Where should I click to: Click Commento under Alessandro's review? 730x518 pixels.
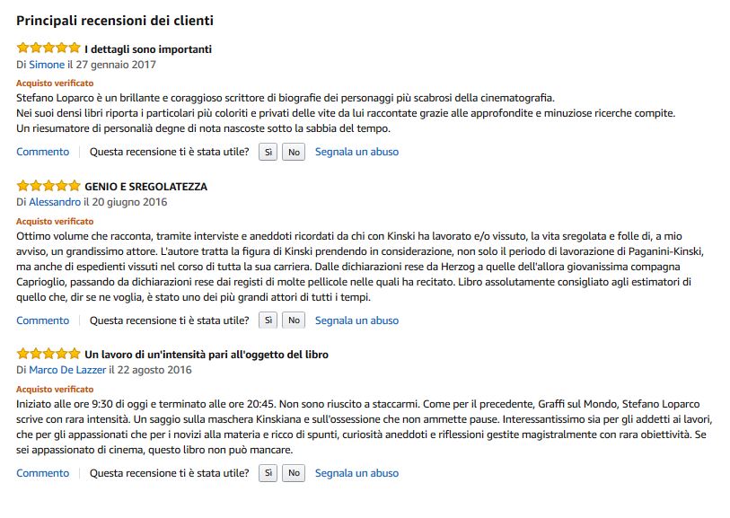pos(42,320)
